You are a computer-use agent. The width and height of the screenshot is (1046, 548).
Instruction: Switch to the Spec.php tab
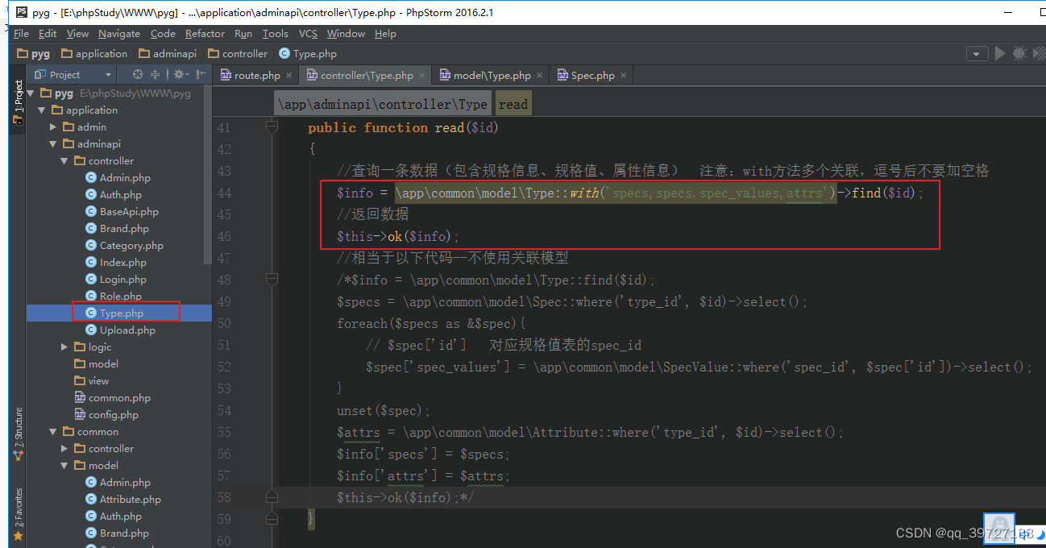591,75
